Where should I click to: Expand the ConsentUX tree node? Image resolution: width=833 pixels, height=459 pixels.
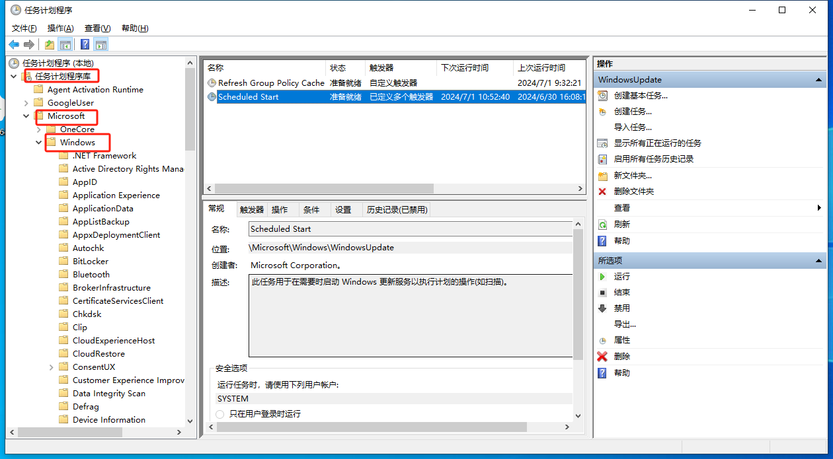[51, 367]
